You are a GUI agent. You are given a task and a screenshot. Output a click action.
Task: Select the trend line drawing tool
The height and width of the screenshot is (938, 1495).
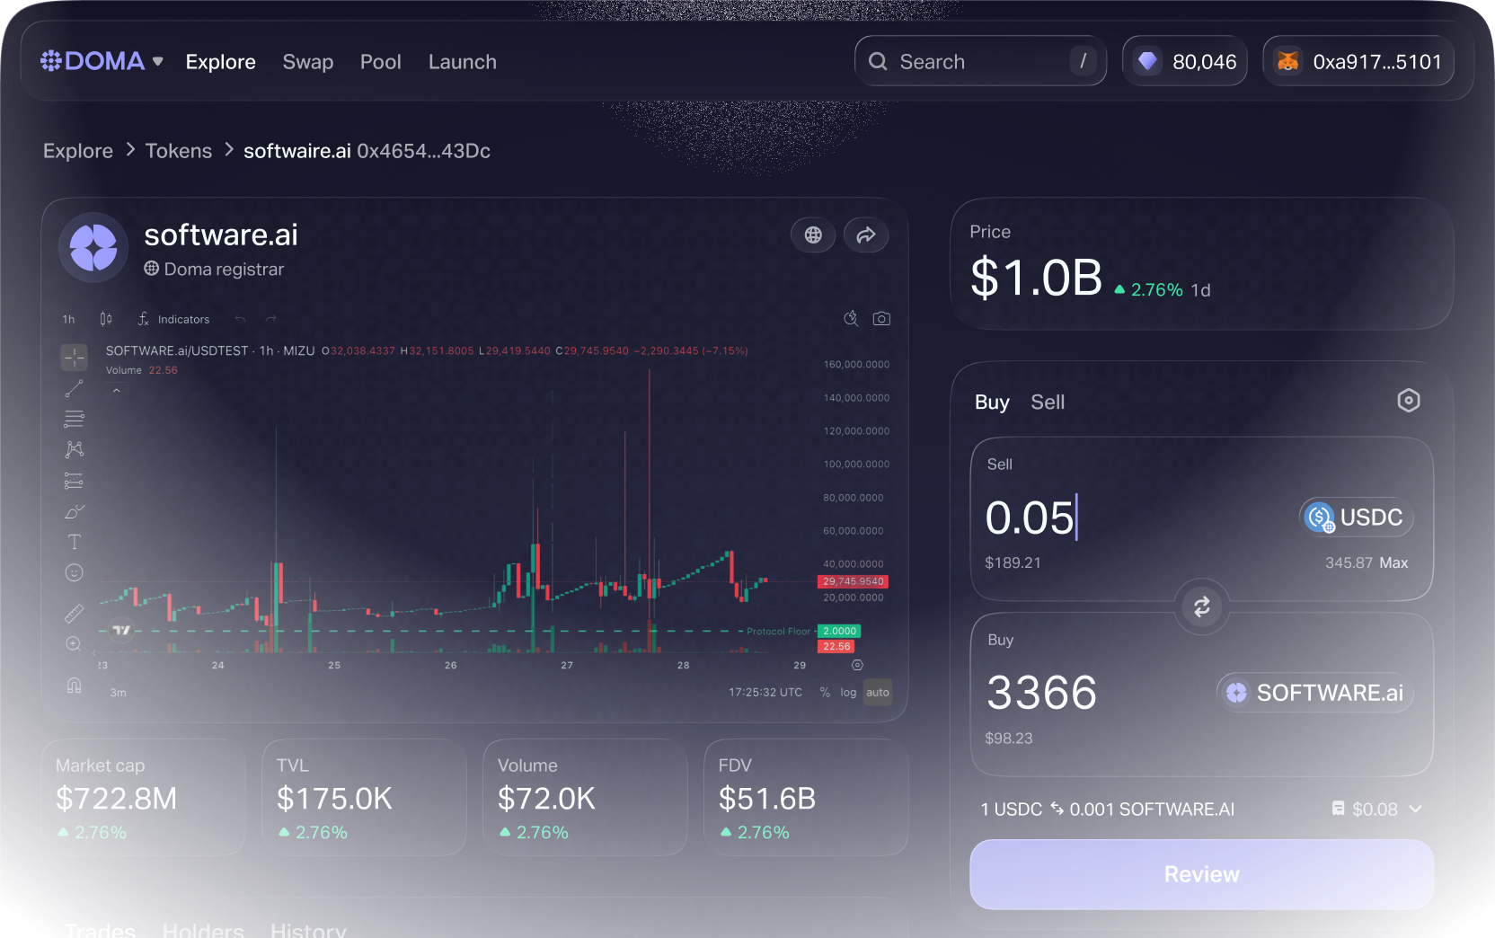click(75, 388)
